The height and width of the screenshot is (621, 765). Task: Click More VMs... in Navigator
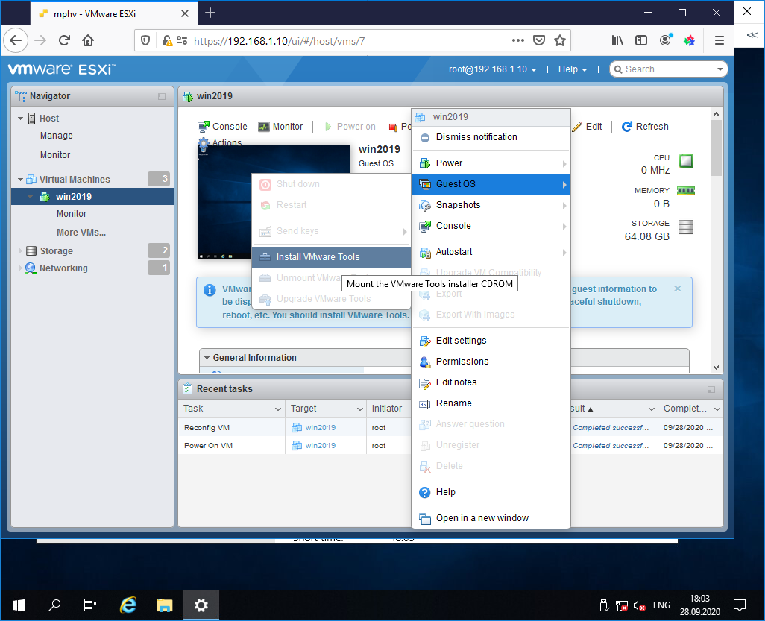click(x=81, y=233)
